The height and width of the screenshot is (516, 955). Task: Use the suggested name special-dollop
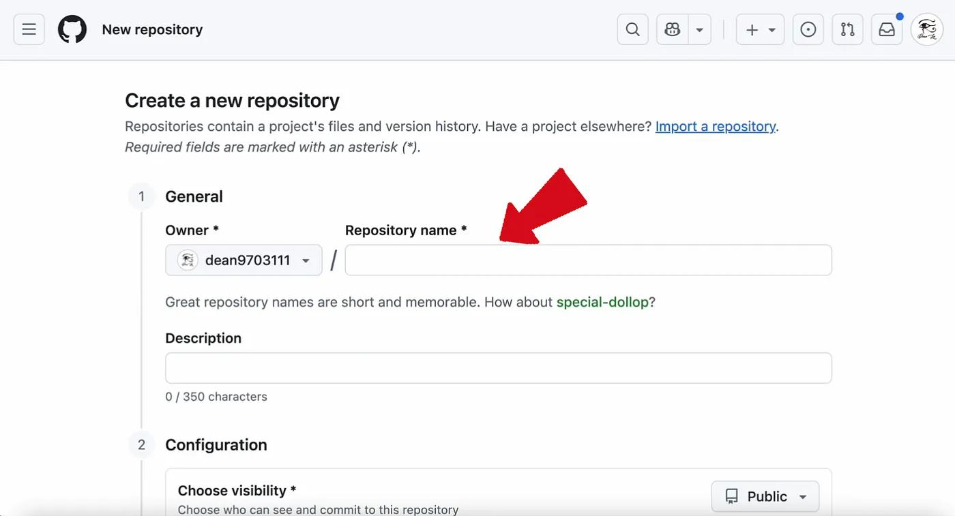tap(602, 302)
